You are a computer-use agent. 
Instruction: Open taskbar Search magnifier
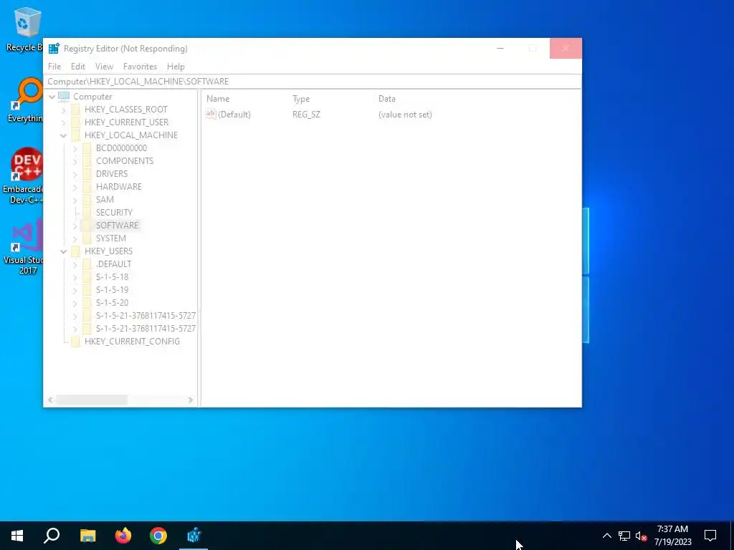point(52,536)
